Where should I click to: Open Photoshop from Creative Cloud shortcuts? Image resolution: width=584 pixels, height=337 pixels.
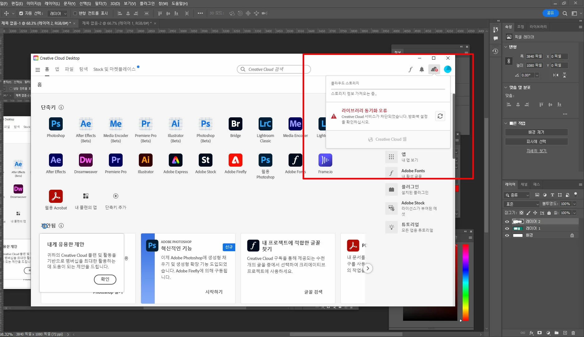coord(56,124)
